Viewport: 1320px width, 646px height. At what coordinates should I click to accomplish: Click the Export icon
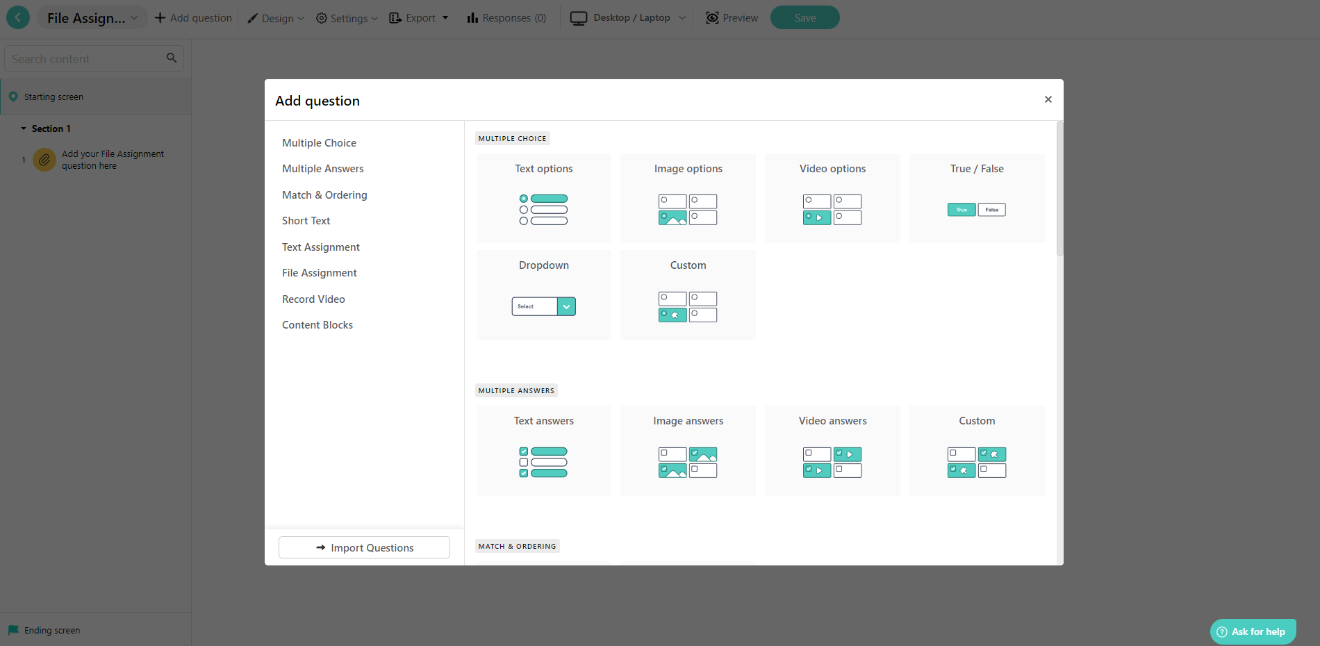click(x=395, y=17)
